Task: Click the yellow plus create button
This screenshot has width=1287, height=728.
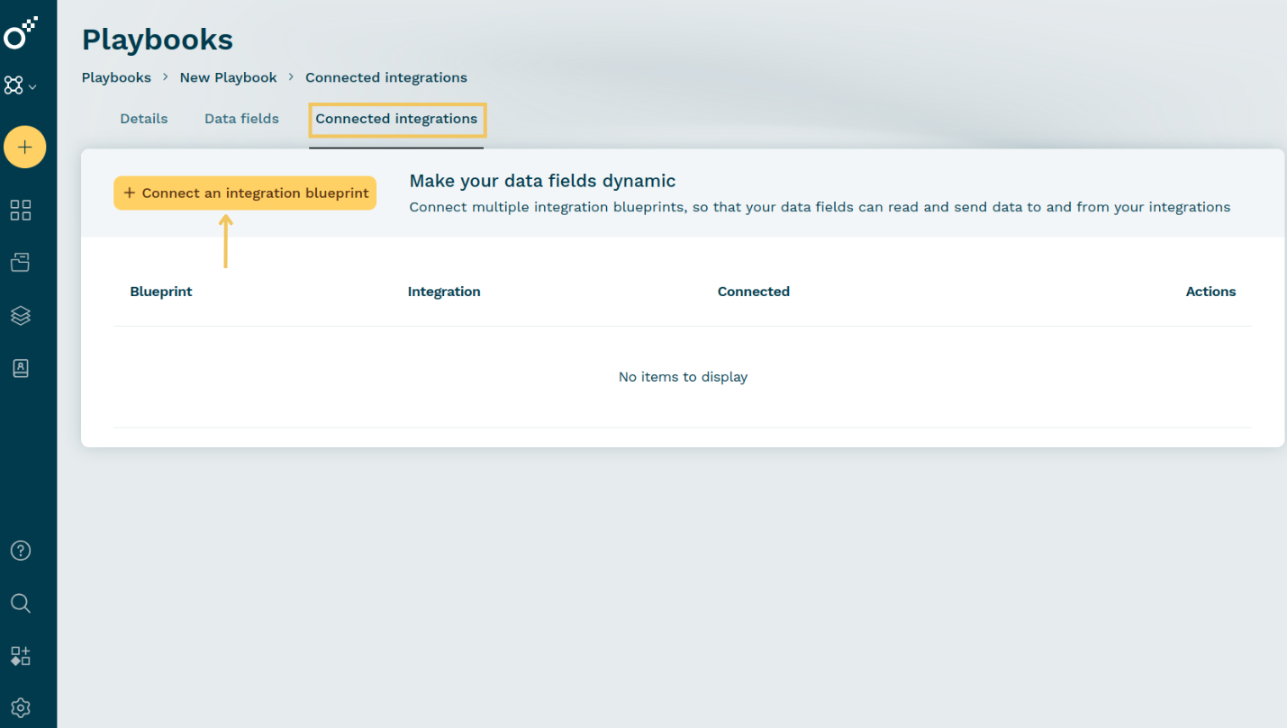Action: (25, 147)
